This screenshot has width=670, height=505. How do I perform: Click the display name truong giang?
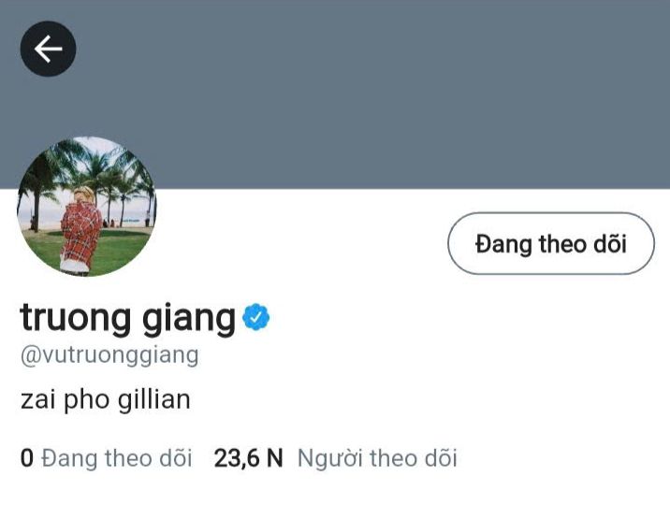click(128, 318)
